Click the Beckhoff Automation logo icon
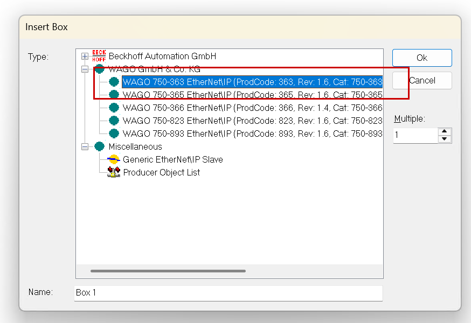This screenshot has width=471, height=323. pos(99,56)
